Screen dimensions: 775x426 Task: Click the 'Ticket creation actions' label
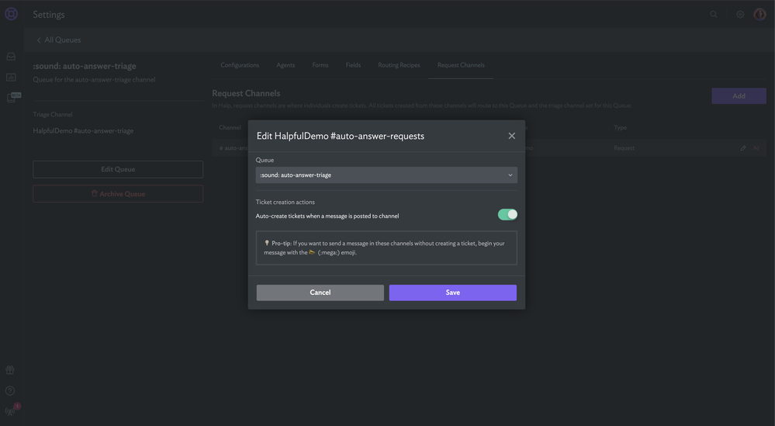pyautogui.click(x=285, y=202)
